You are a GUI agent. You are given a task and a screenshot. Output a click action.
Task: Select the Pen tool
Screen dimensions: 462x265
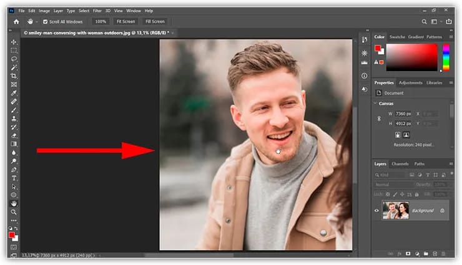[x=14, y=170]
